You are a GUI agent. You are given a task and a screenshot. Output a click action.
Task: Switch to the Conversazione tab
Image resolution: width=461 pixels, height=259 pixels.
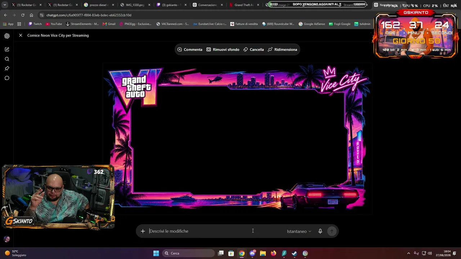click(208, 5)
